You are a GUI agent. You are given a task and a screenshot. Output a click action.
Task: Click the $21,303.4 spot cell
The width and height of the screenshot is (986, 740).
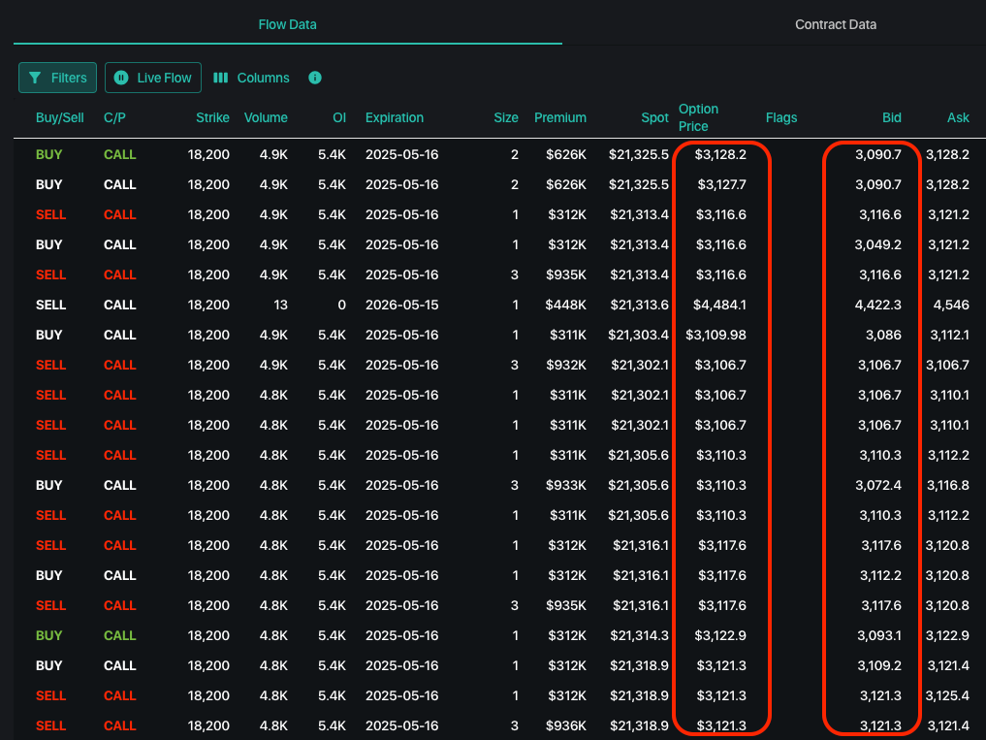(638, 336)
